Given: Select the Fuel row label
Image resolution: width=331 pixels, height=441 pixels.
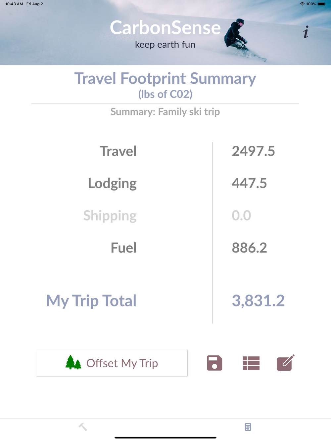Looking at the screenshot, I should [123, 248].
